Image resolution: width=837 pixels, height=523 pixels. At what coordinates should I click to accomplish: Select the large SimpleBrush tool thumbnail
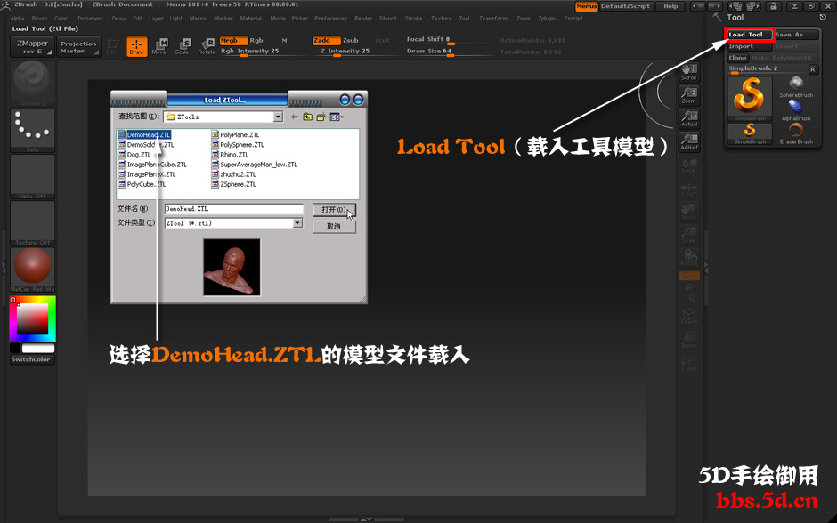pyautogui.click(x=750, y=99)
